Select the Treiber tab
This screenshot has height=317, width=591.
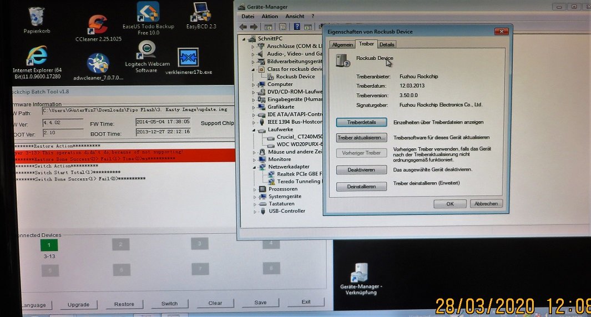(366, 44)
